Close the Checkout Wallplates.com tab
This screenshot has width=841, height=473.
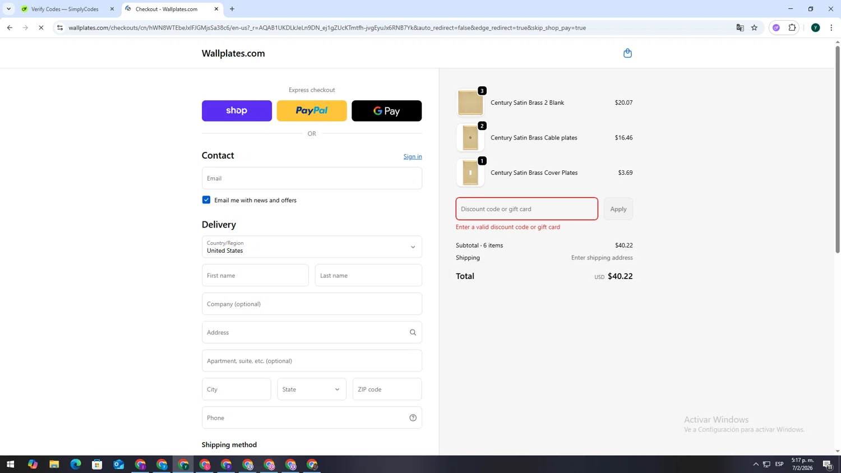(216, 9)
